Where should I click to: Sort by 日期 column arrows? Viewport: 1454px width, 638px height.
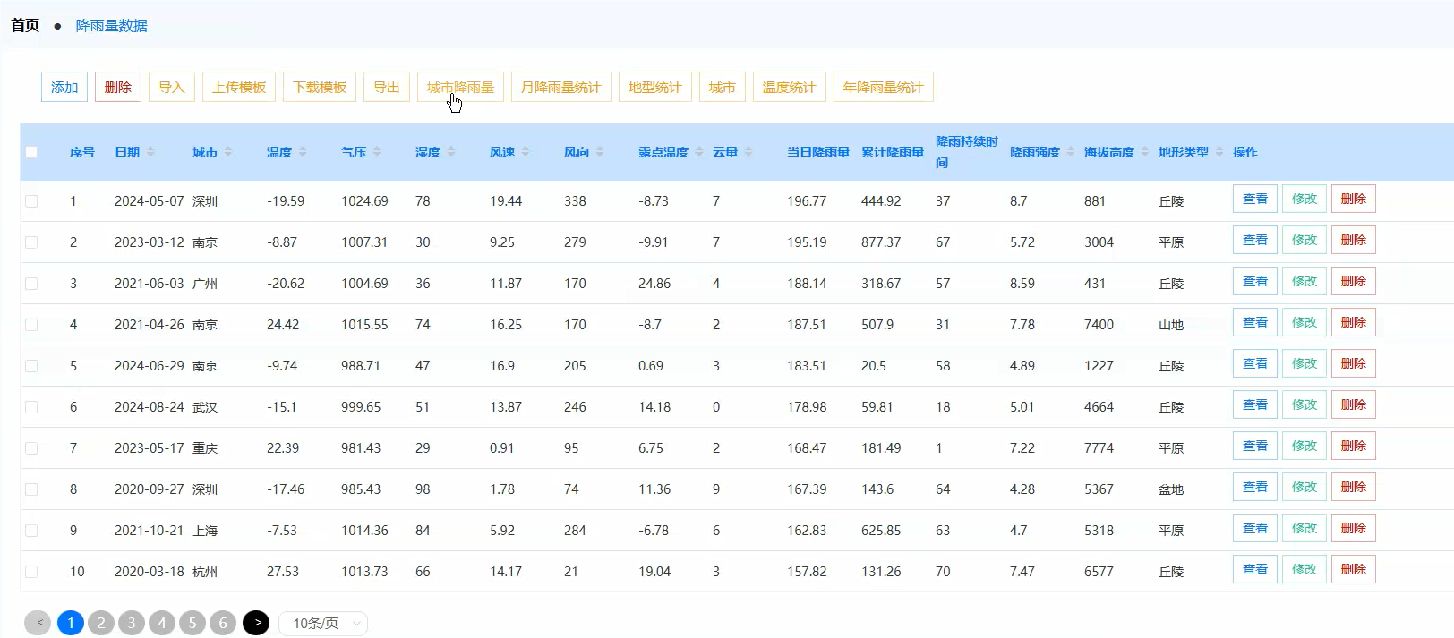150,152
